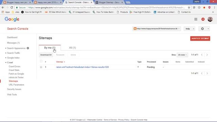The image size is (217, 122).
Task: Click the red star extension icon
Action: pyautogui.click(x=204, y=7)
